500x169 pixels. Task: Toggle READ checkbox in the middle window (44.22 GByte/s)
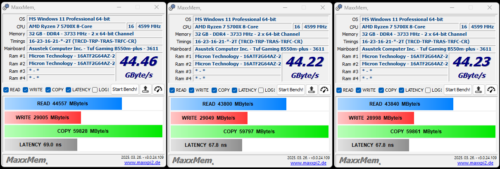click(x=172, y=90)
